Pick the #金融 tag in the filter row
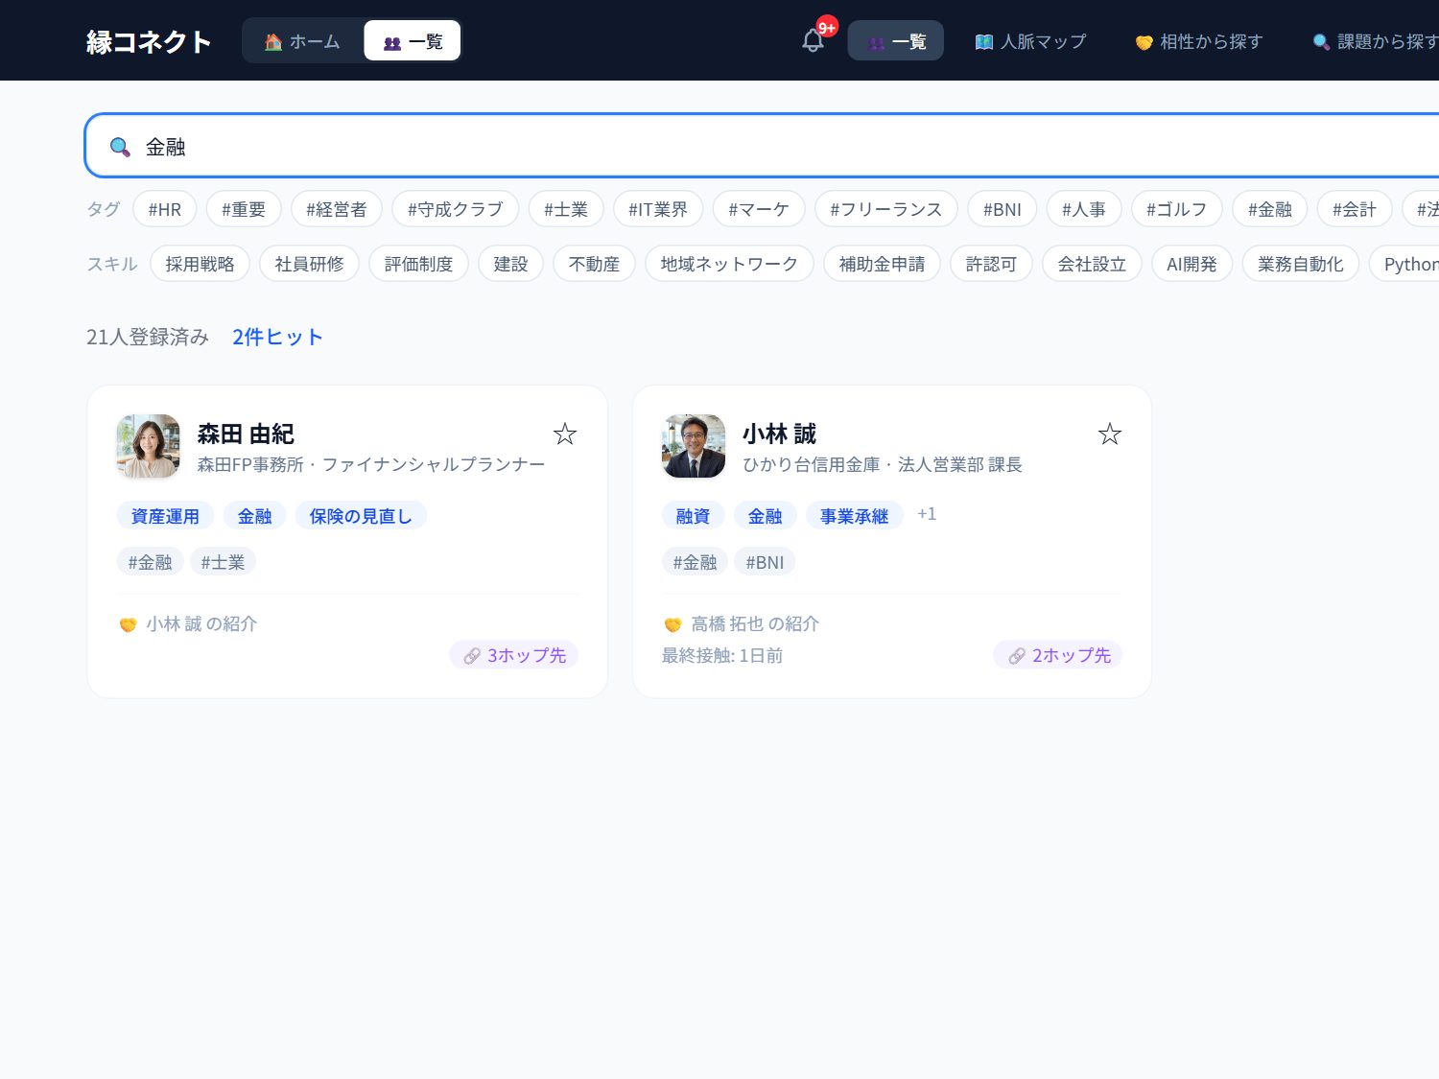 click(1270, 209)
